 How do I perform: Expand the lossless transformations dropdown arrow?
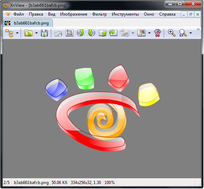(133, 33)
